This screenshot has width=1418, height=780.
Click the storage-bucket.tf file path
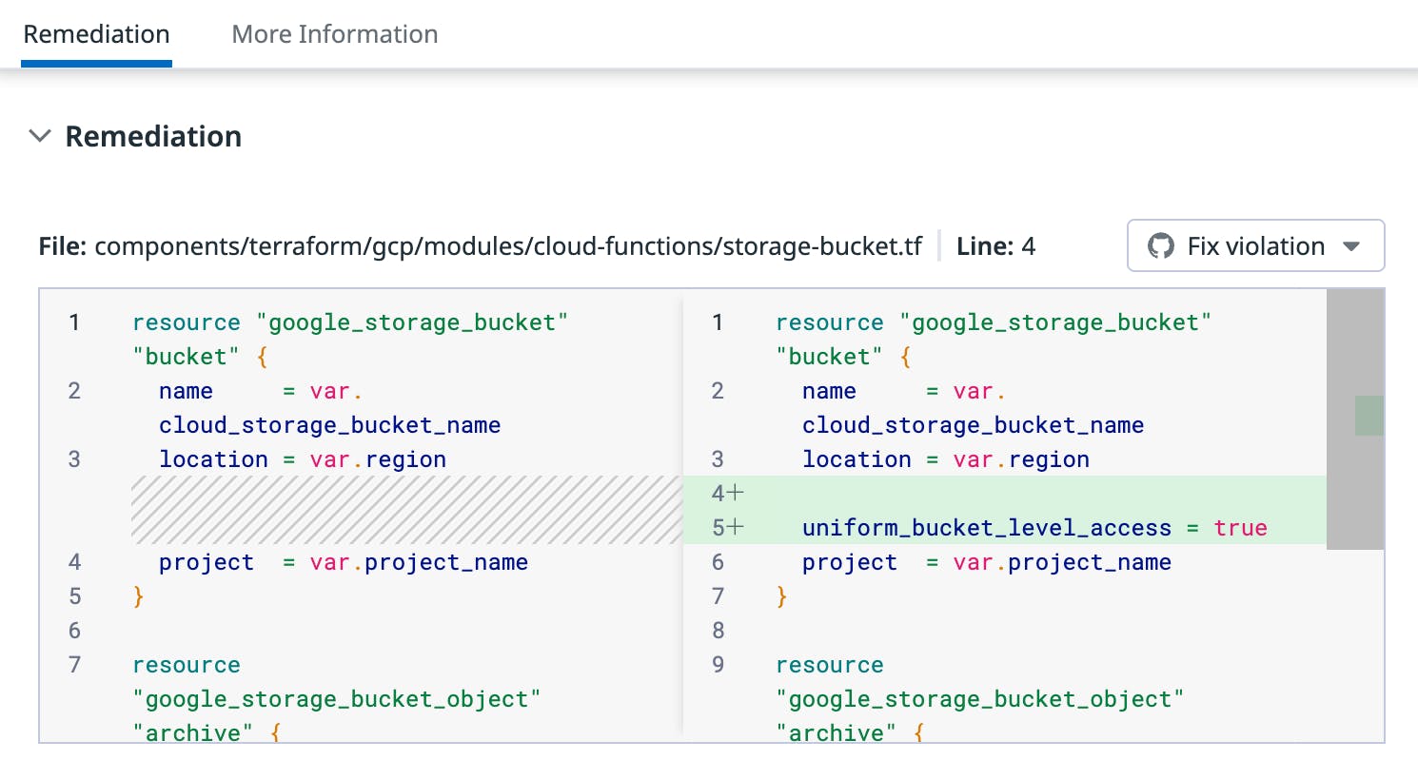[x=507, y=245]
